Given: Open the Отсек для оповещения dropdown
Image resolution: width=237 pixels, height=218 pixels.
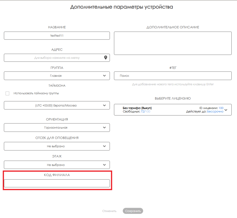Looking at the screenshot, I should pyautogui.click(x=57, y=146).
